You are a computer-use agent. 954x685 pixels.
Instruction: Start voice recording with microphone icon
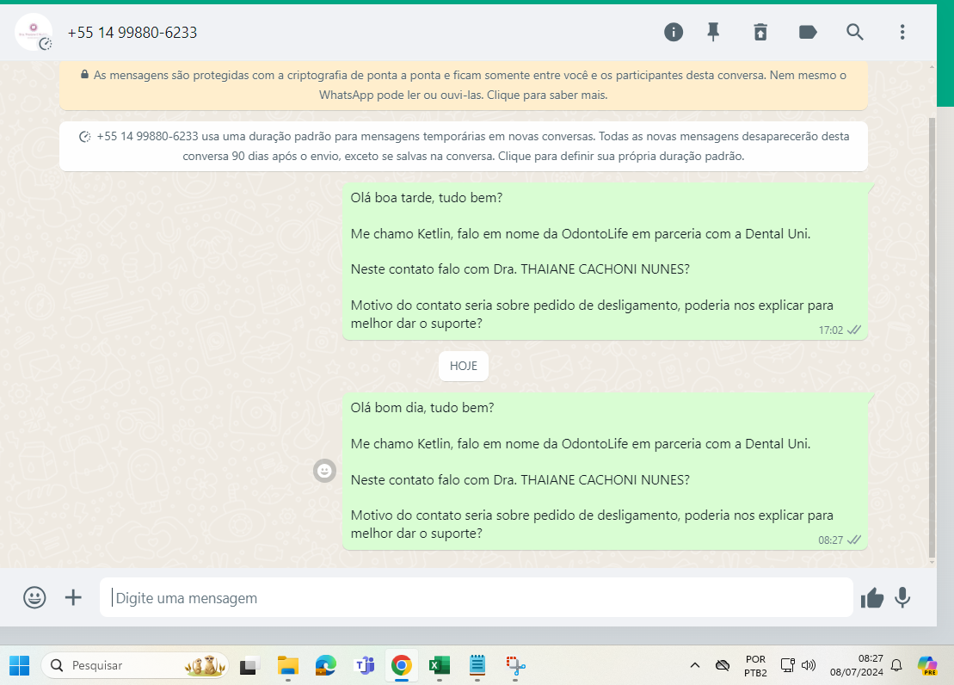(903, 598)
